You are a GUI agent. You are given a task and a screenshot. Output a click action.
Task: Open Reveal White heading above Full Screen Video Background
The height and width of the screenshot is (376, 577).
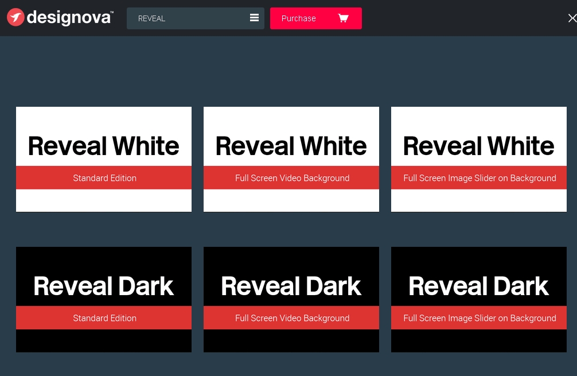[291, 146]
